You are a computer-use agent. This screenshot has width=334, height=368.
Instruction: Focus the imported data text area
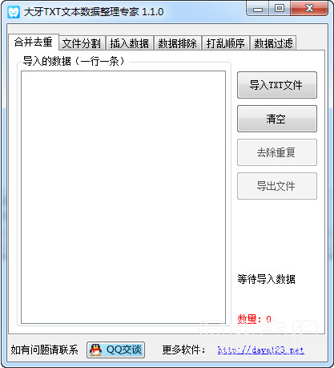point(123,197)
